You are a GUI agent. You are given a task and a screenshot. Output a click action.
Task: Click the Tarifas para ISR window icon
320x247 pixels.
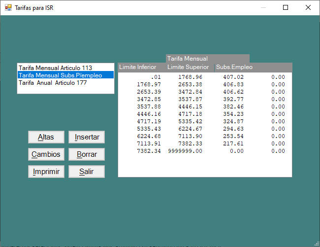click(x=8, y=8)
